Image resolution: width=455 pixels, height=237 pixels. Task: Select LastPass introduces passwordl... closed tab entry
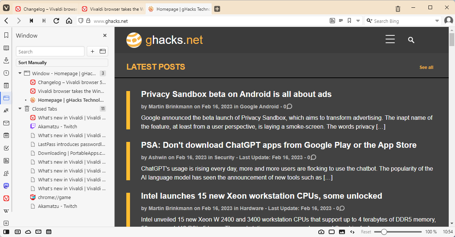pos(68,144)
